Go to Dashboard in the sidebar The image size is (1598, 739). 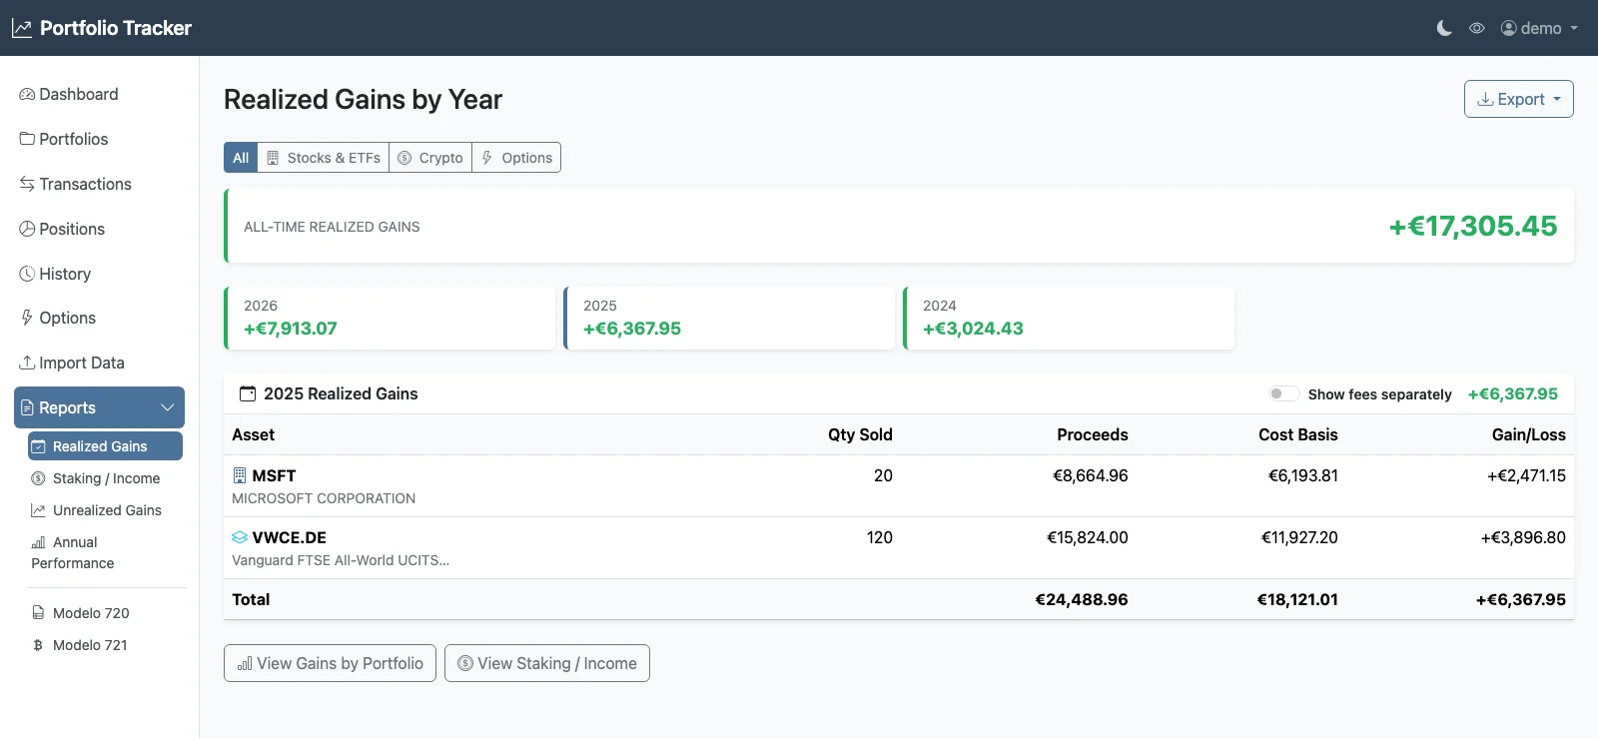point(100,94)
